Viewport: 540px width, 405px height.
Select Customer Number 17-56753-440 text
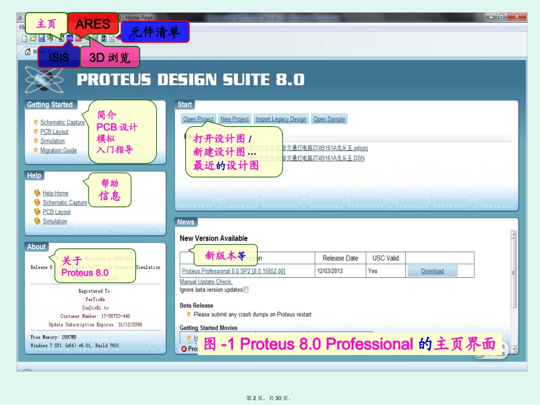pos(95,316)
